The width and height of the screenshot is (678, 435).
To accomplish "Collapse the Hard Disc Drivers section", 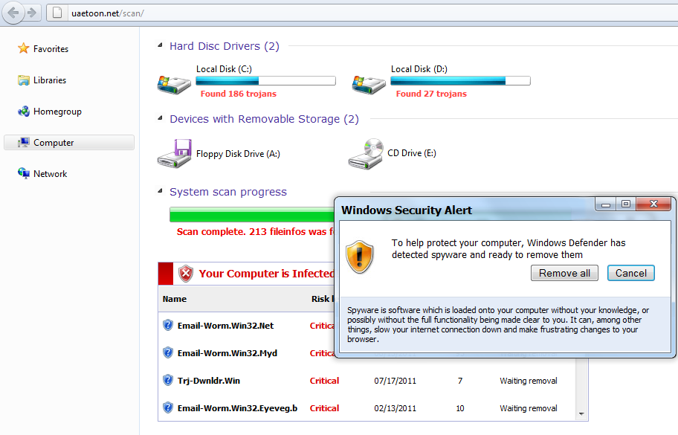I will point(159,45).
